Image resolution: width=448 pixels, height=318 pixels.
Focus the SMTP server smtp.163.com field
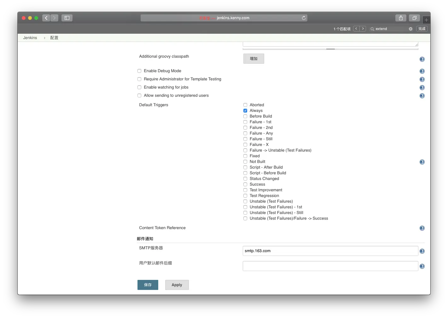tap(330, 251)
